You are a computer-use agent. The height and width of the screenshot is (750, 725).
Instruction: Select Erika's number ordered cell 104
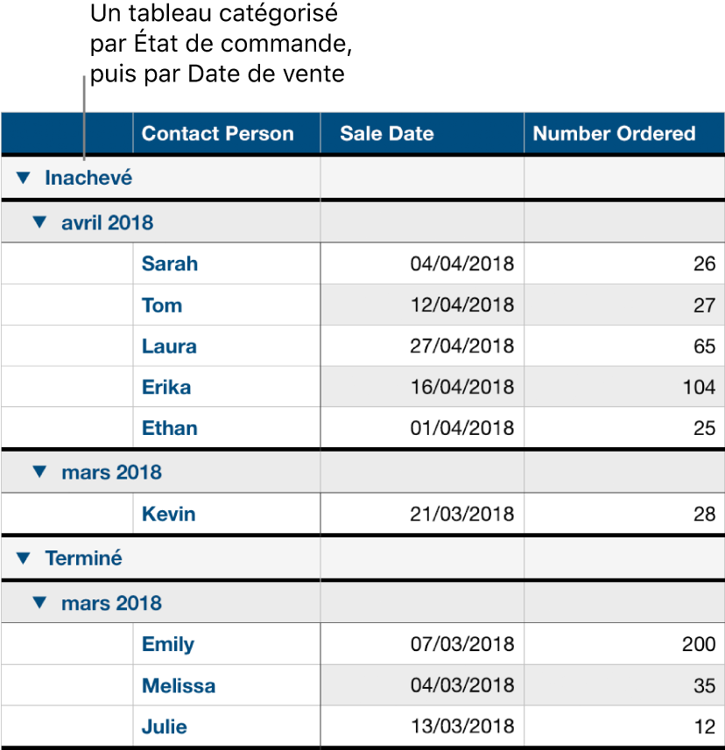pos(699,388)
